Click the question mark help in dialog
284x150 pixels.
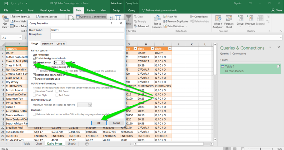tap(112, 23)
